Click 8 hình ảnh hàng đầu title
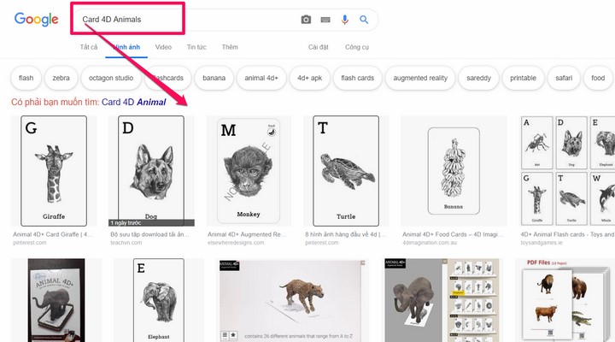This screenshot has height=342, width=615. point(345,234)
